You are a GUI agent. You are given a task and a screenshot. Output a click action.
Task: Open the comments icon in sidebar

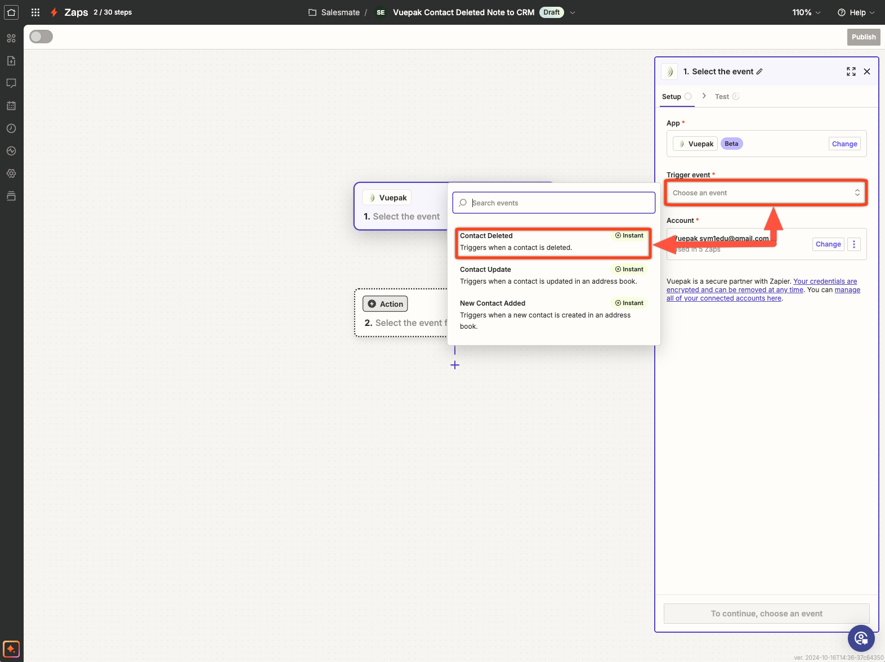pyautogui.click(x=11, y=83)
